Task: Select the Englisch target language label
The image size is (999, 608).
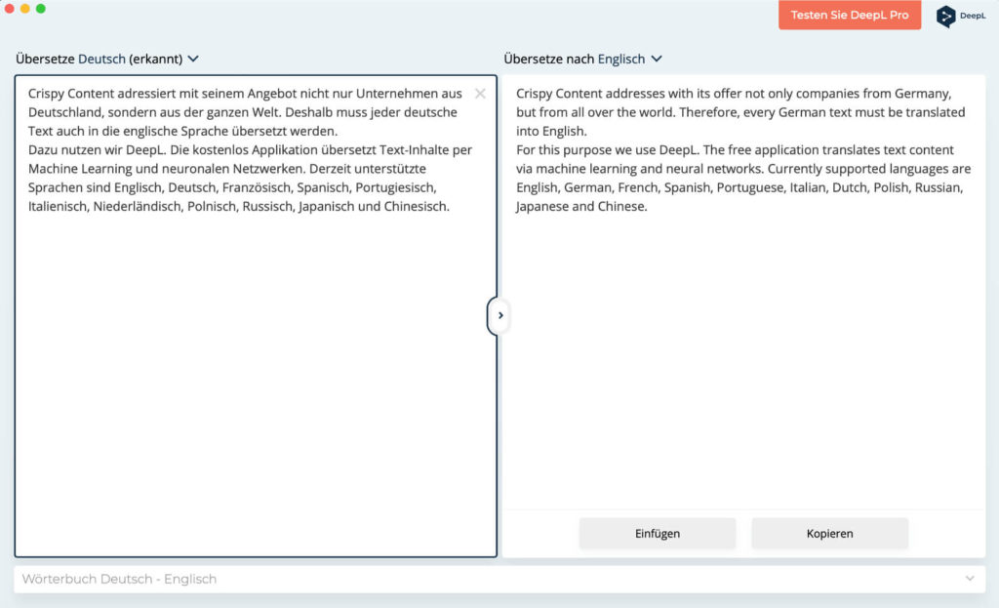Action: click(621, 59)
